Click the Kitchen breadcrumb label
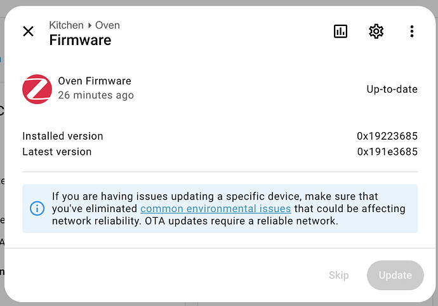 point(66,25)
